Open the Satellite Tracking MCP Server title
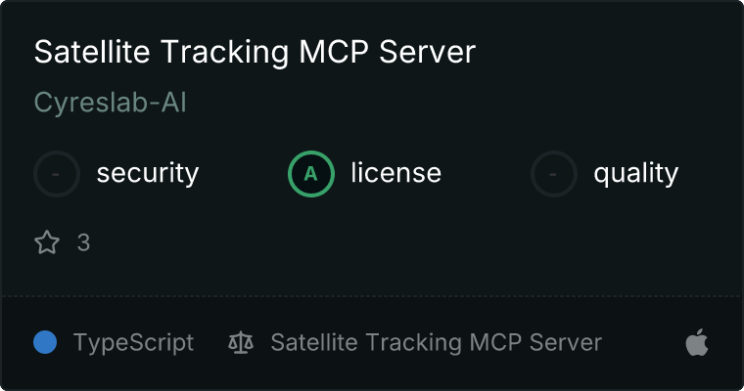The height and width of the screenshot is (391, 744). (255, 52)
